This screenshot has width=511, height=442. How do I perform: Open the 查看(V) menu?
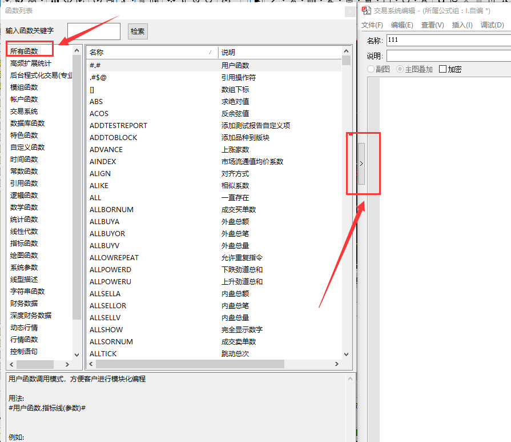coord(432,25)
